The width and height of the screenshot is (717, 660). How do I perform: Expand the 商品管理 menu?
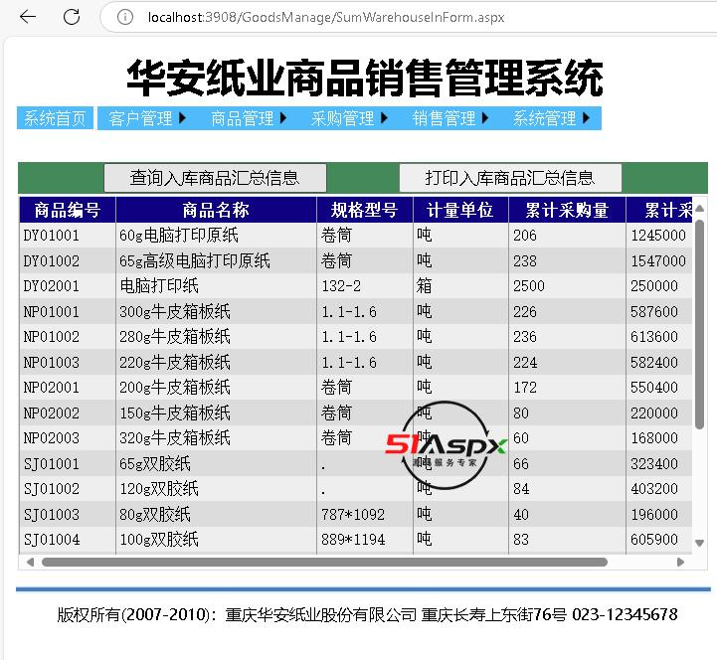(249, 118)
